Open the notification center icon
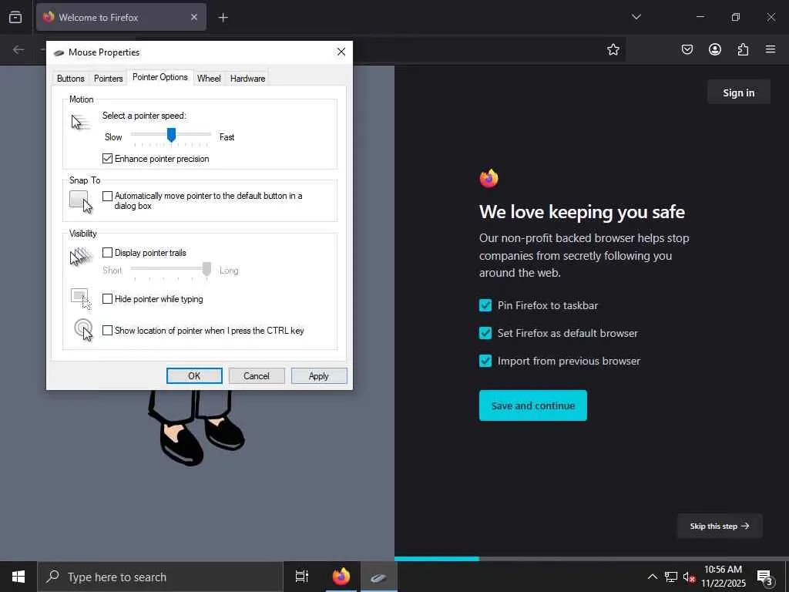Screen dimensions: 789x592 pyautogui.click(x=764, y=577)
